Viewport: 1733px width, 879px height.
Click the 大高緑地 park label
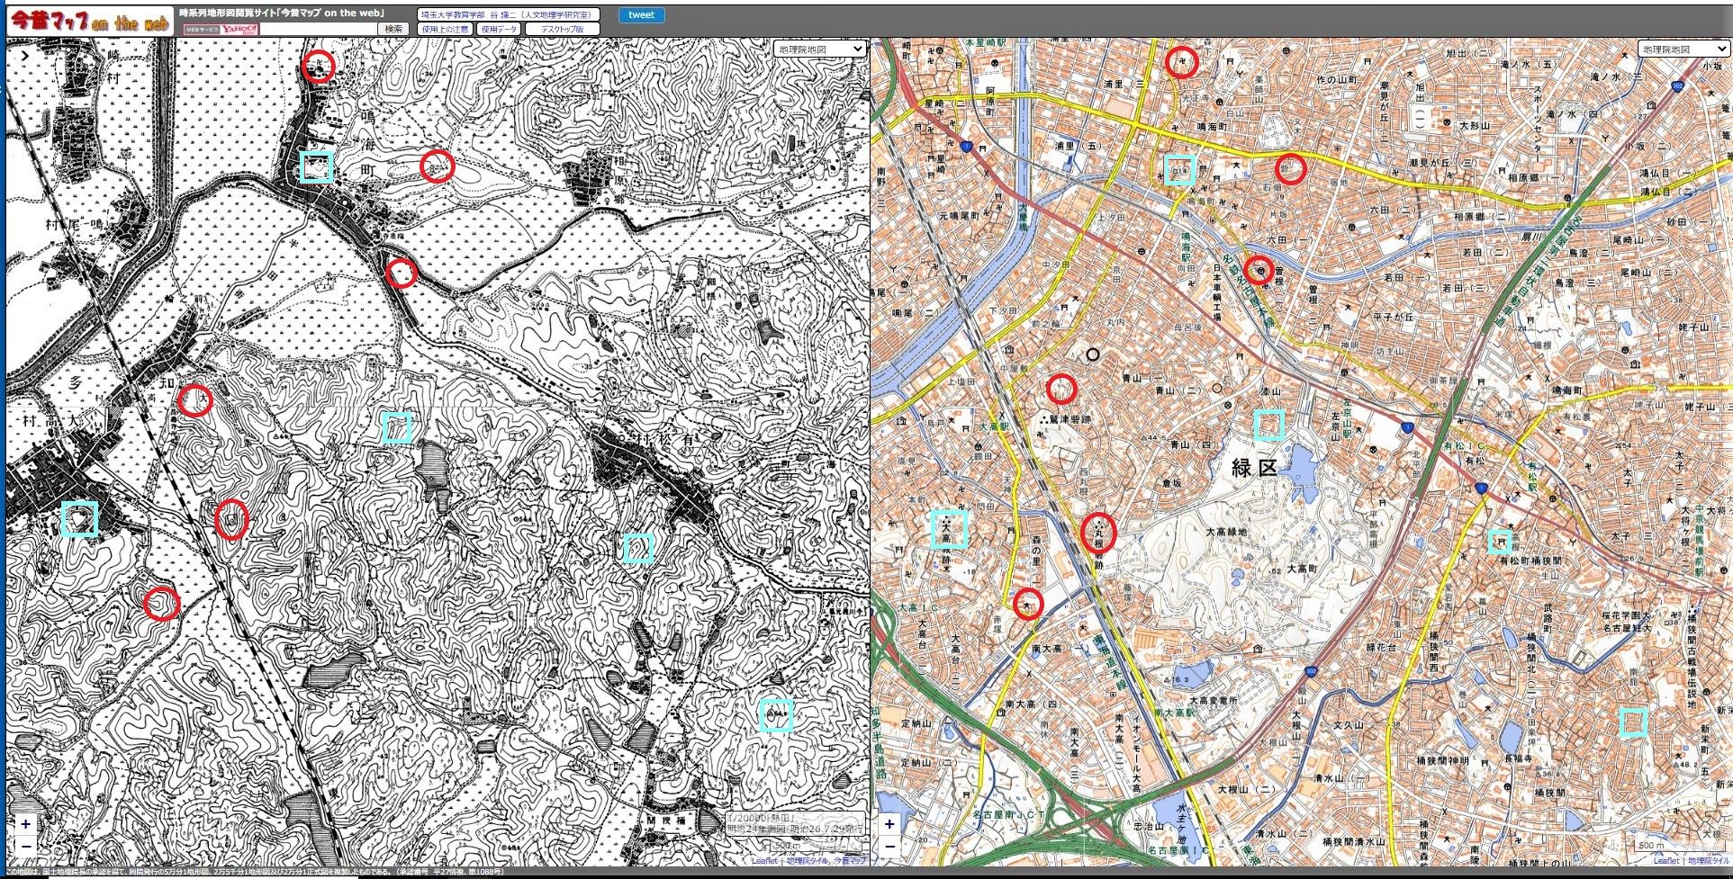click(1227, 532)
